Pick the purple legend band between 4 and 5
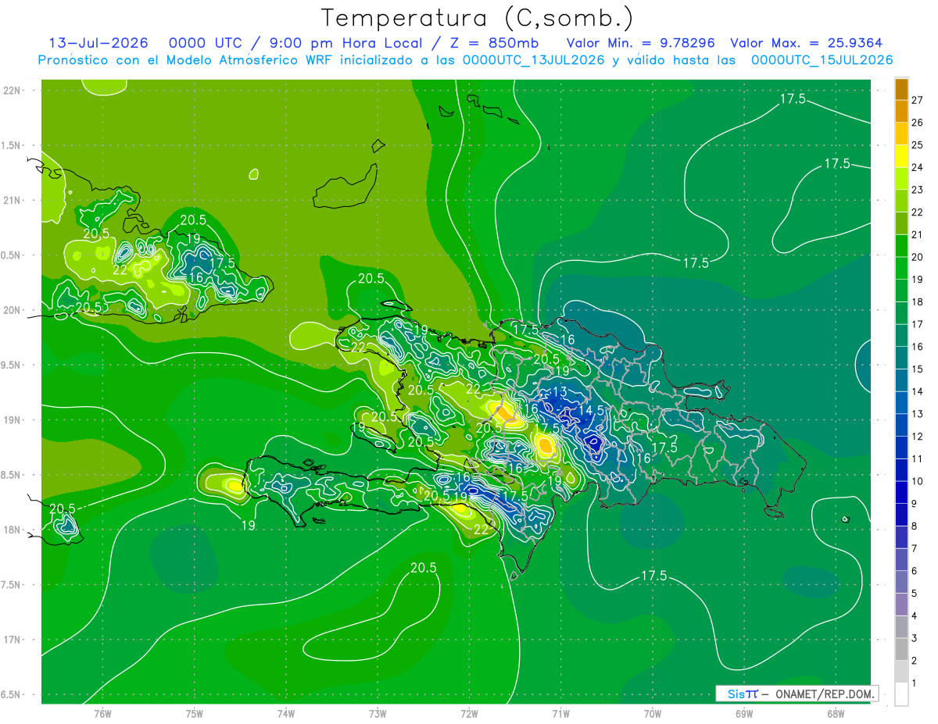The width and height of the screenshot is (938, 724). coord(901,605)
